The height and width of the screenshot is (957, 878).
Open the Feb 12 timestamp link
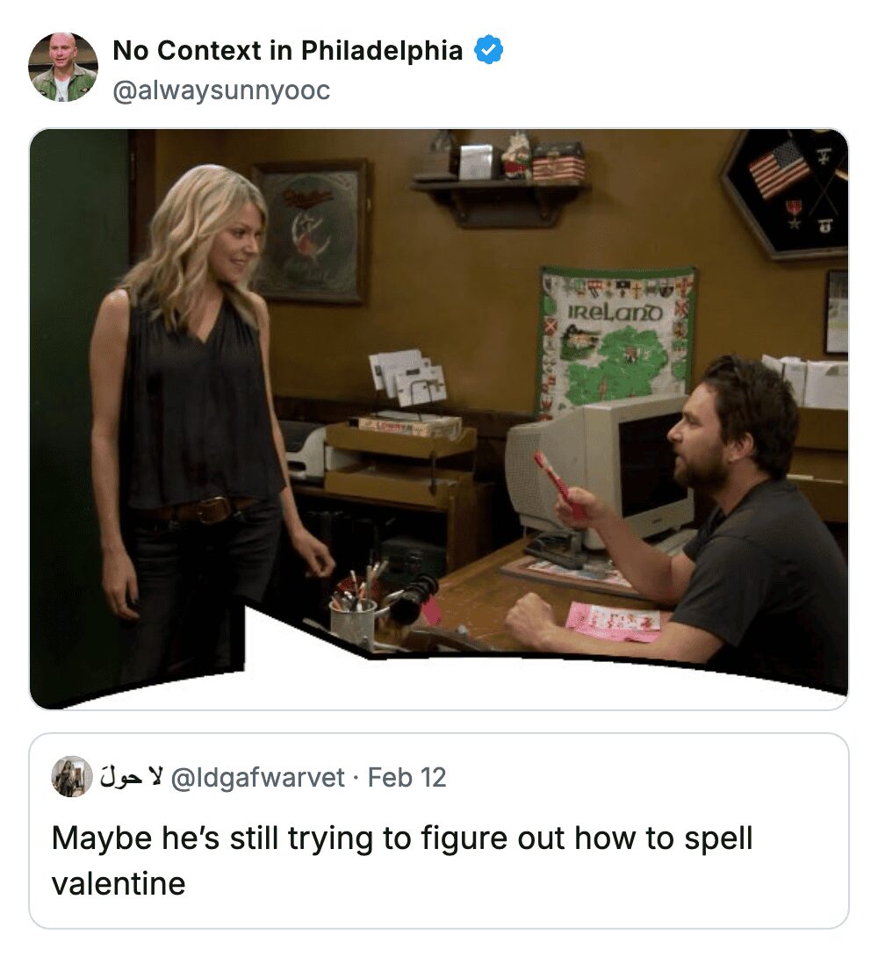(407, 777)
